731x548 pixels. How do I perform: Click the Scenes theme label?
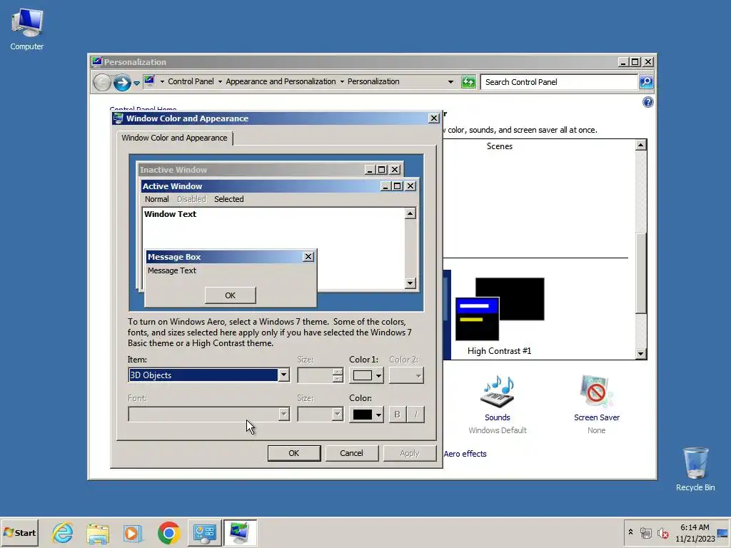point(499,146)
